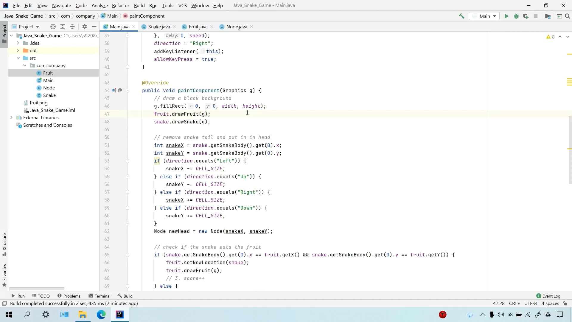This screenshot has width=572, height=322.
Task: Hide the Project tool window
Action: [94, 27]
